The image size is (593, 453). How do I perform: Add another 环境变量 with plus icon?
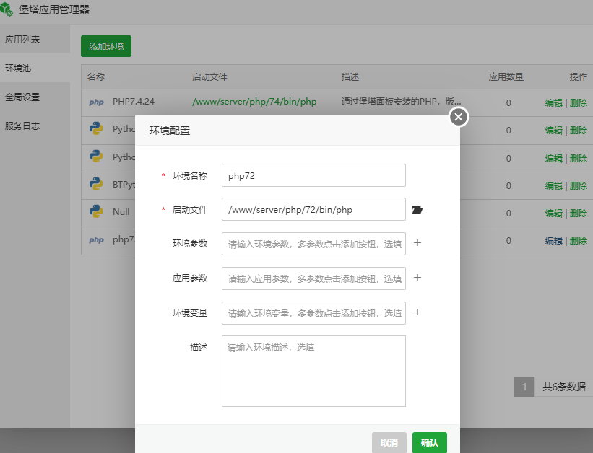[x=417, y=312]
